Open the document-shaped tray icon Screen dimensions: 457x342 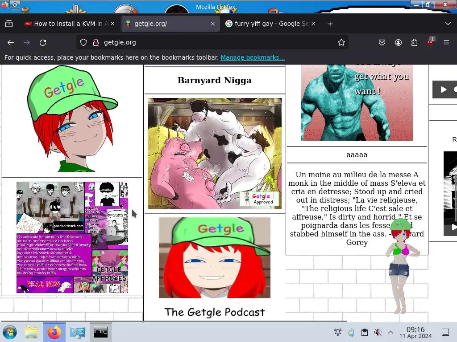pos(351,332)
